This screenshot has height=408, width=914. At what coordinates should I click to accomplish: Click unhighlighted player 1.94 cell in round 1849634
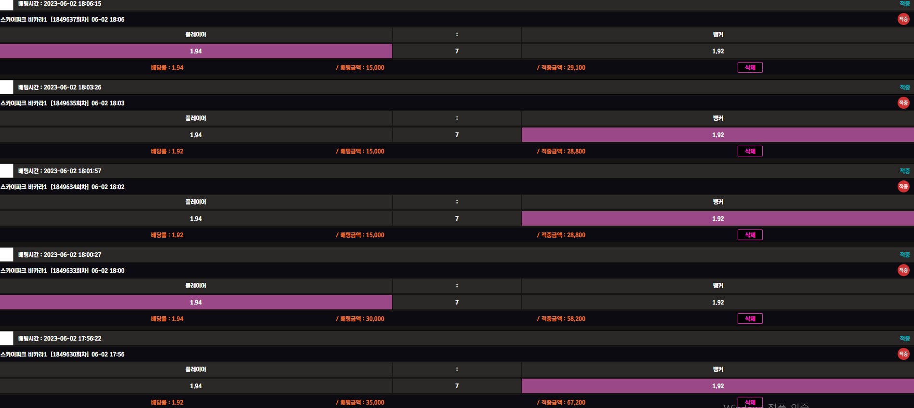[196, 218]
